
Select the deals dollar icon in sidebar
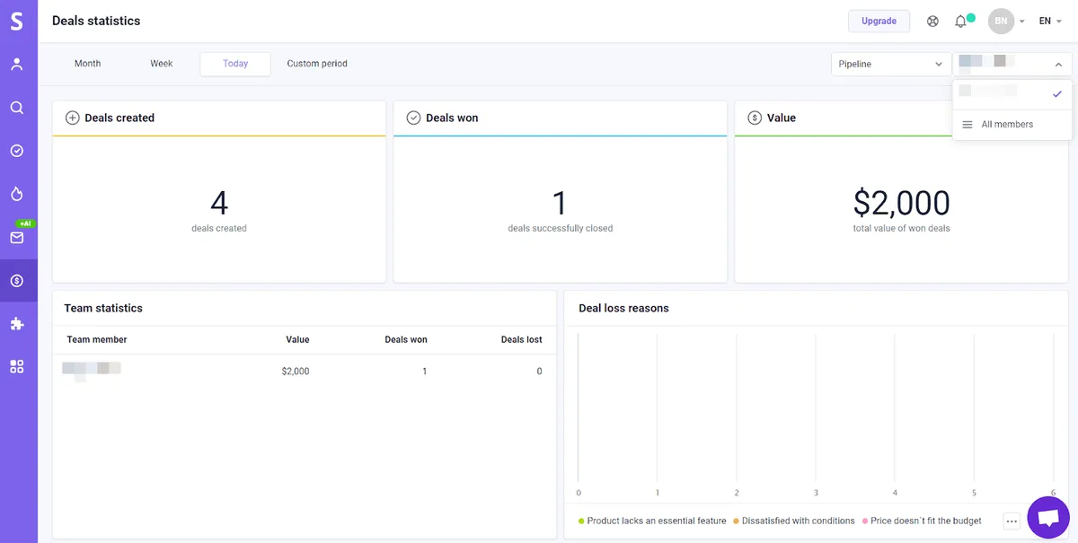click(x=18, y=280)
